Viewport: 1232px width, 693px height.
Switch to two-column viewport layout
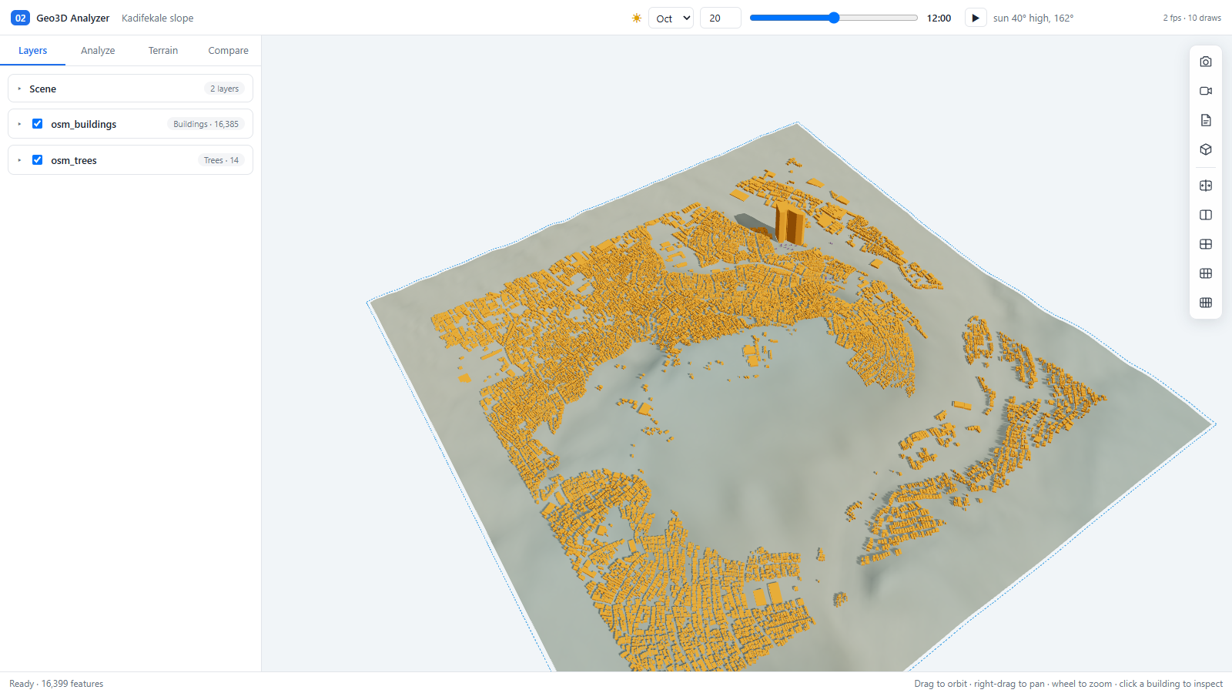tap(1206, 215)
